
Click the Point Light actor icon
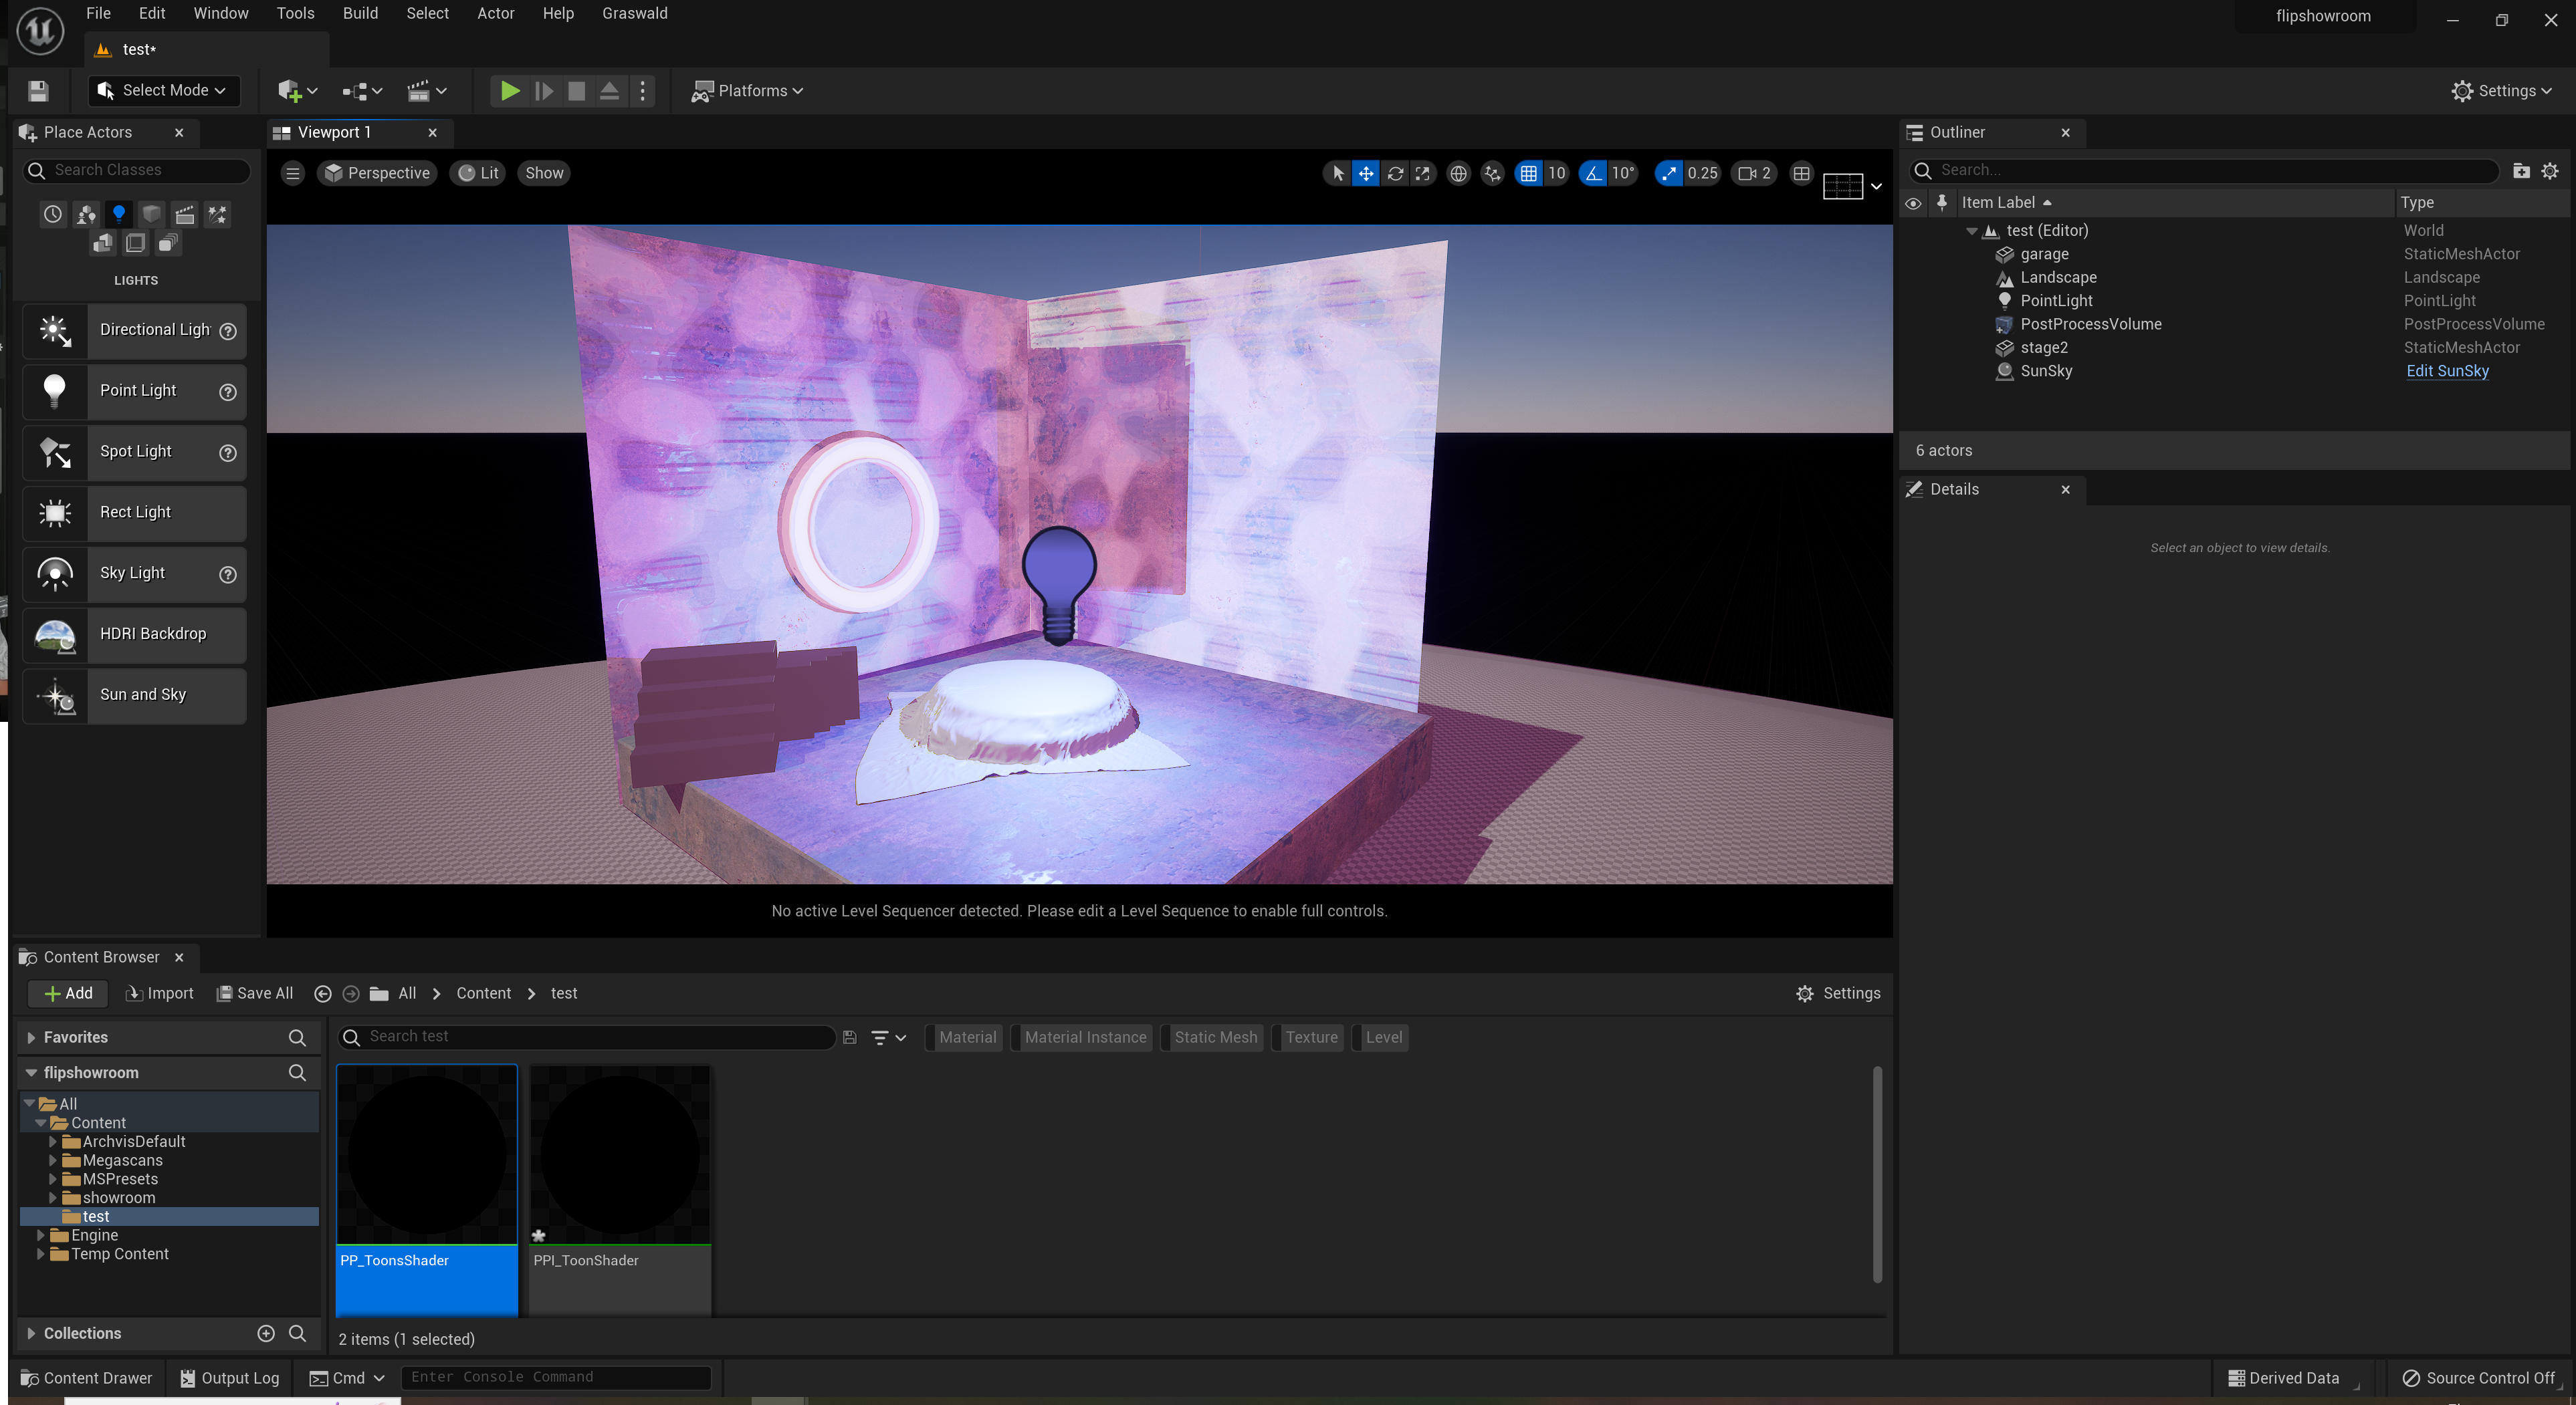click(x=55, y=391)
